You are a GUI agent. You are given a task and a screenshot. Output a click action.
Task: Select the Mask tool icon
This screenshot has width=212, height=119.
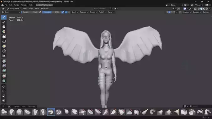pyautogui.click(x=4, y=27)
